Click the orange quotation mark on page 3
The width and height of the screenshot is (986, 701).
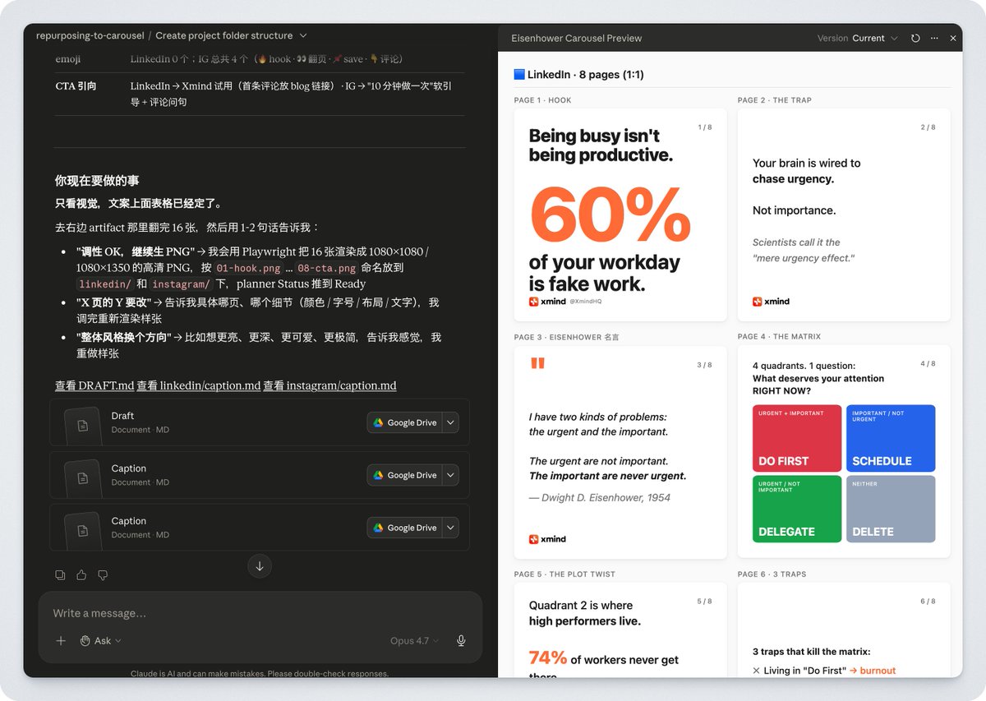(x=537, y=363)
